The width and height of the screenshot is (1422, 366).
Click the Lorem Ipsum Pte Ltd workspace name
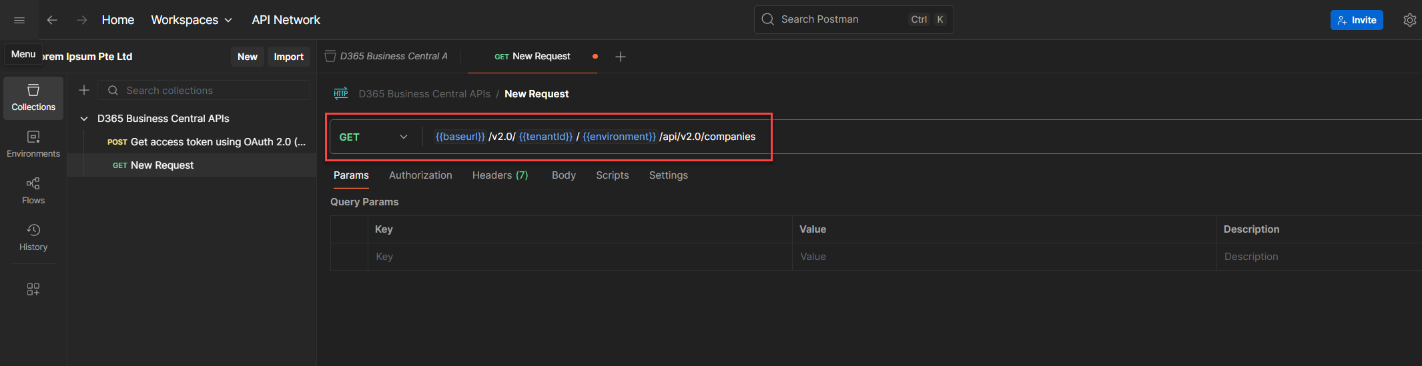[x=87, y=57]
